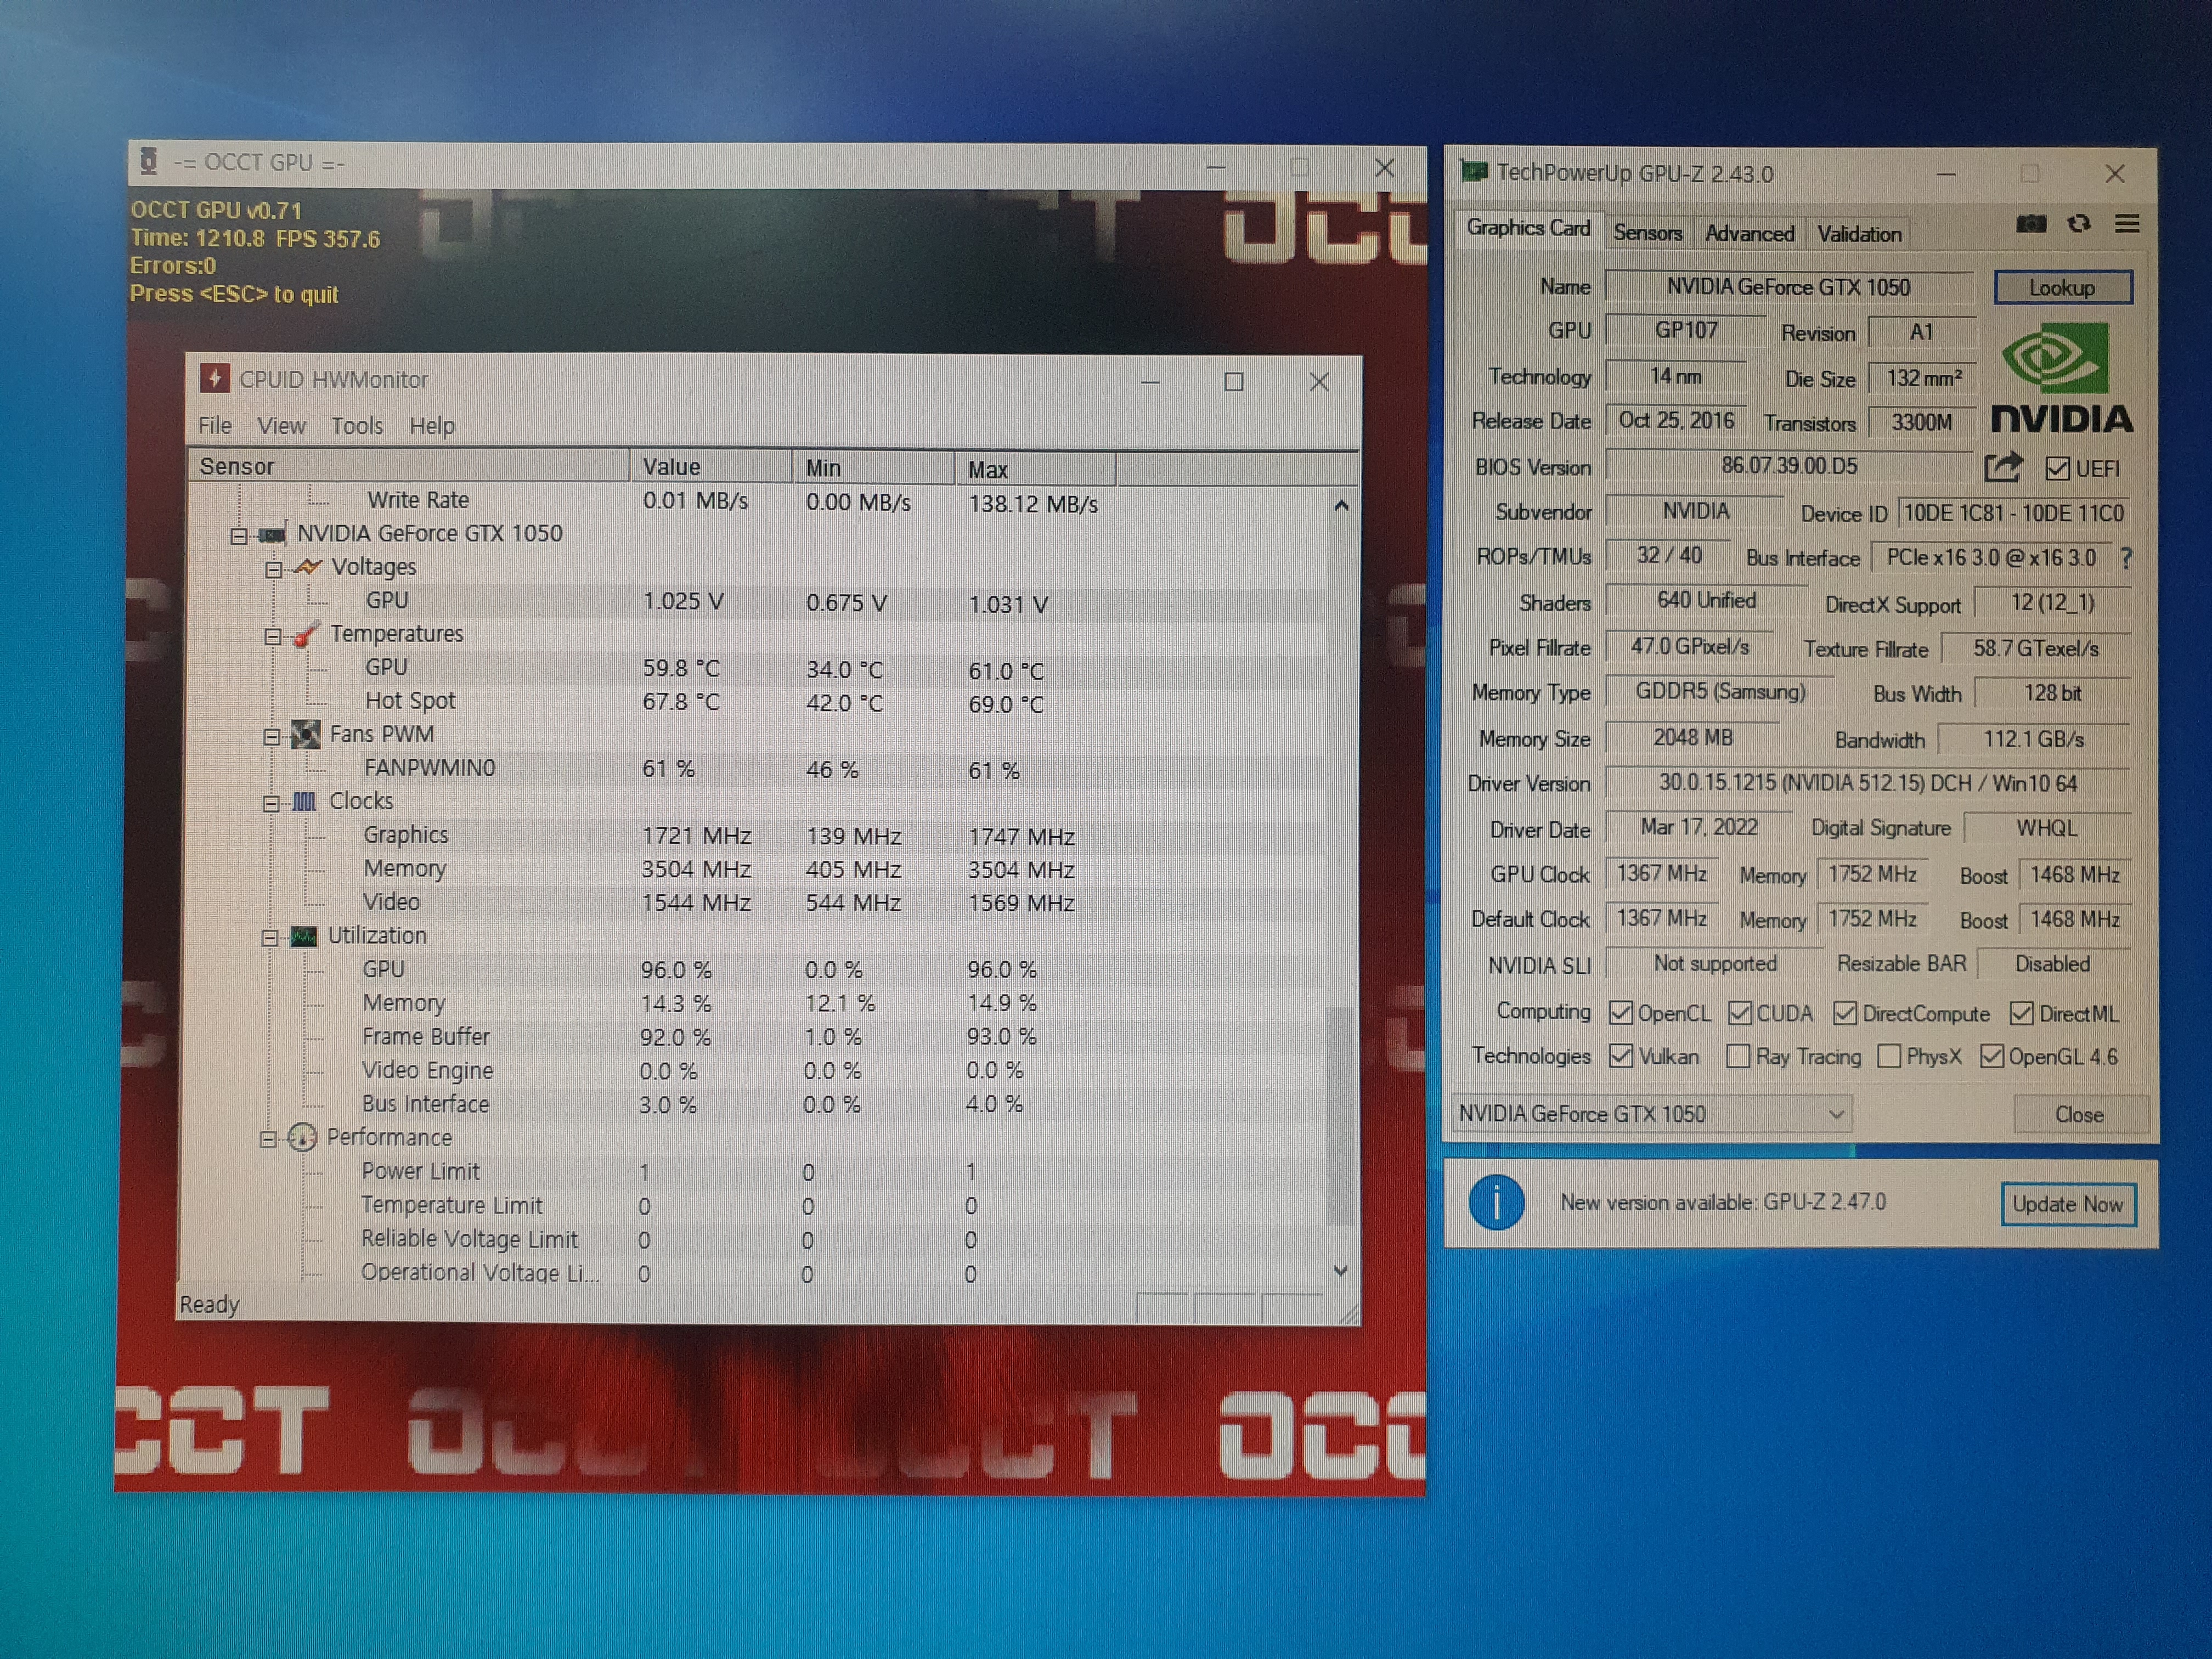Open HWMonitor Help menu
Image resolution: width=2212 pixels, height=1659 pixels.
[x=432, y=426]
